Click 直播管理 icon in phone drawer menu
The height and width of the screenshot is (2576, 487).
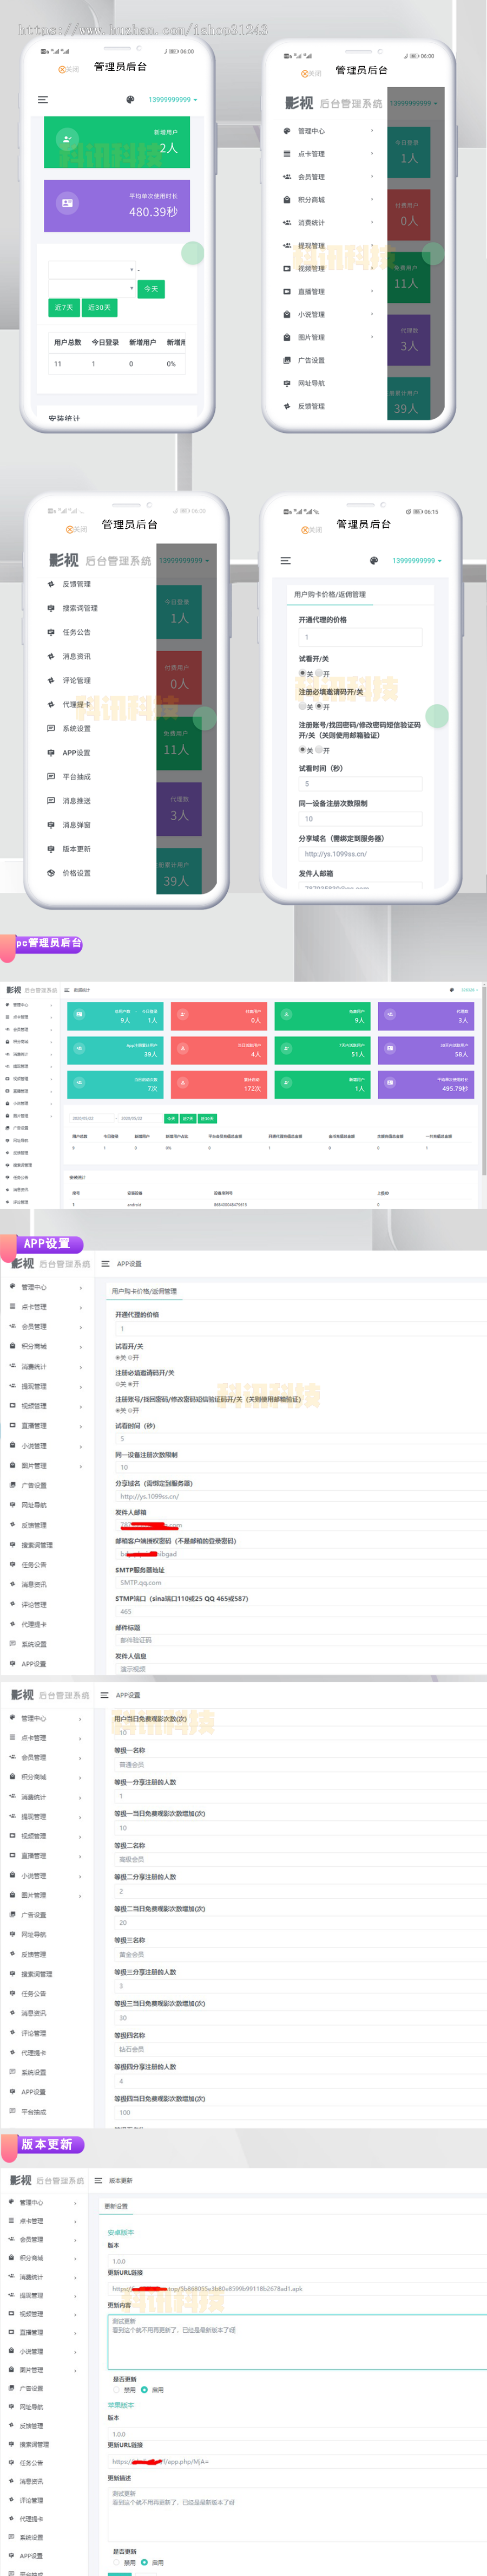click(x=287, y=292)
